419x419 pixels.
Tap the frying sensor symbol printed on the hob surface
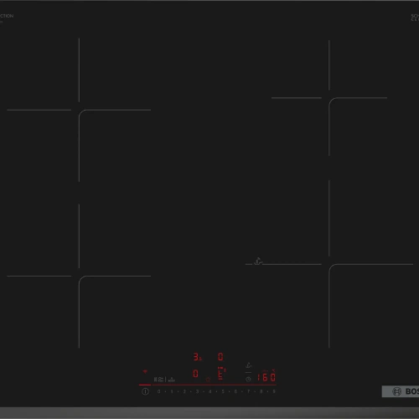click(258, 261)
